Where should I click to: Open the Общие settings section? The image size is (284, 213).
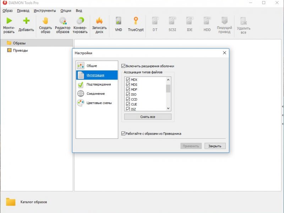click(97, 66)
